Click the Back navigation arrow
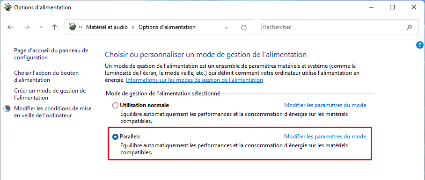 tap(10, 27)
